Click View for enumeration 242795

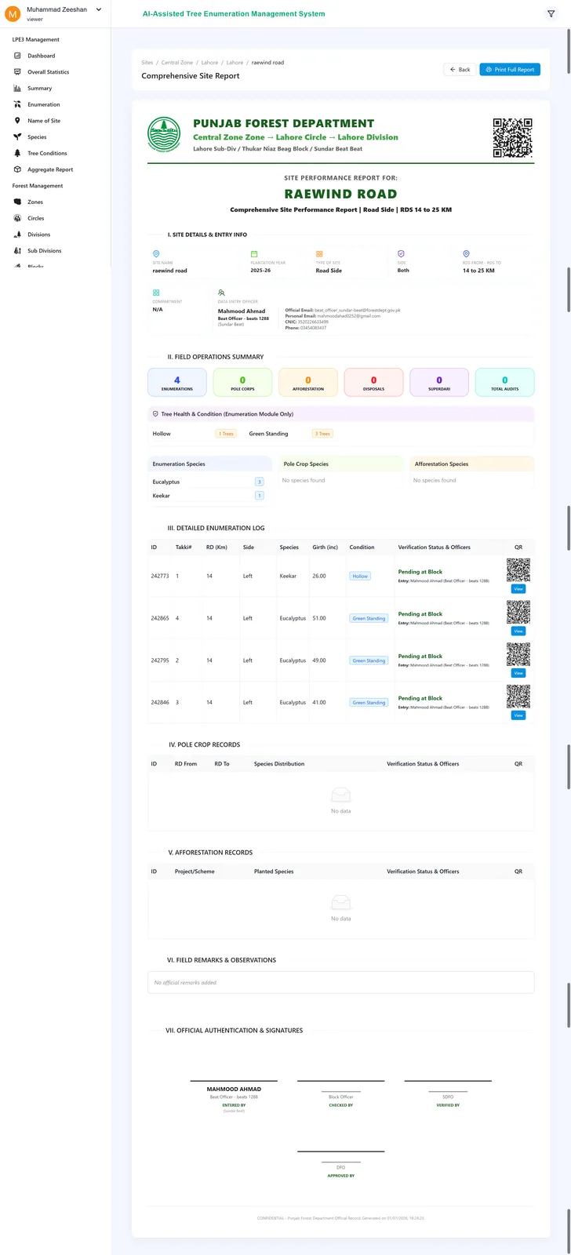tap(518, 674)
